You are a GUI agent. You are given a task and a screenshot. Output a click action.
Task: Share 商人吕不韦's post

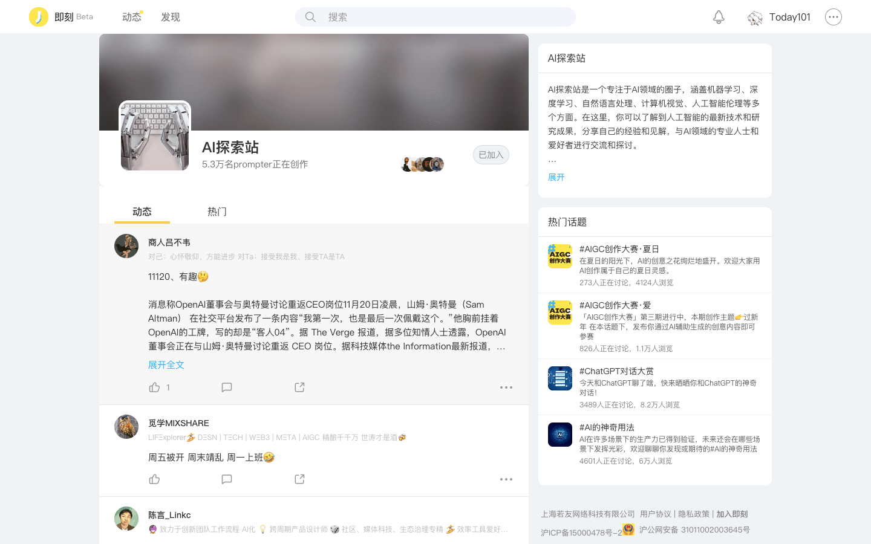(x=299, y=387)
